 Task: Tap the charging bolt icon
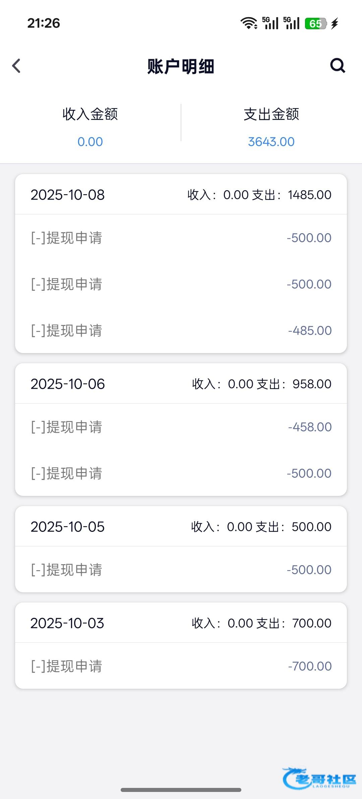click(335, 24)
